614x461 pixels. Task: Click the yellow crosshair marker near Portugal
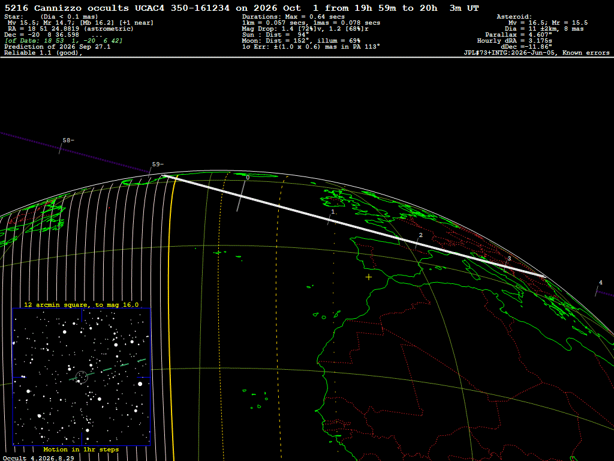(369, 277)
